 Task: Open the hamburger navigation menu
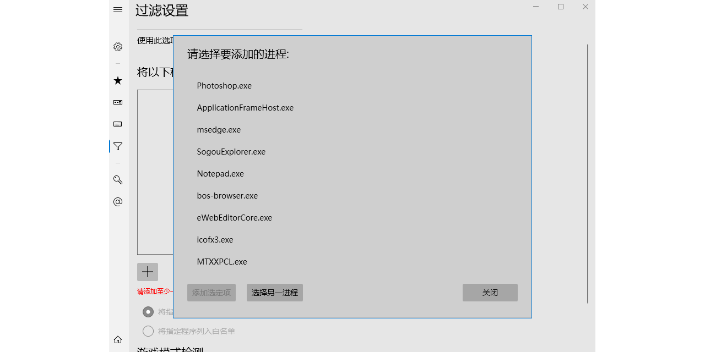coord(117,9)
